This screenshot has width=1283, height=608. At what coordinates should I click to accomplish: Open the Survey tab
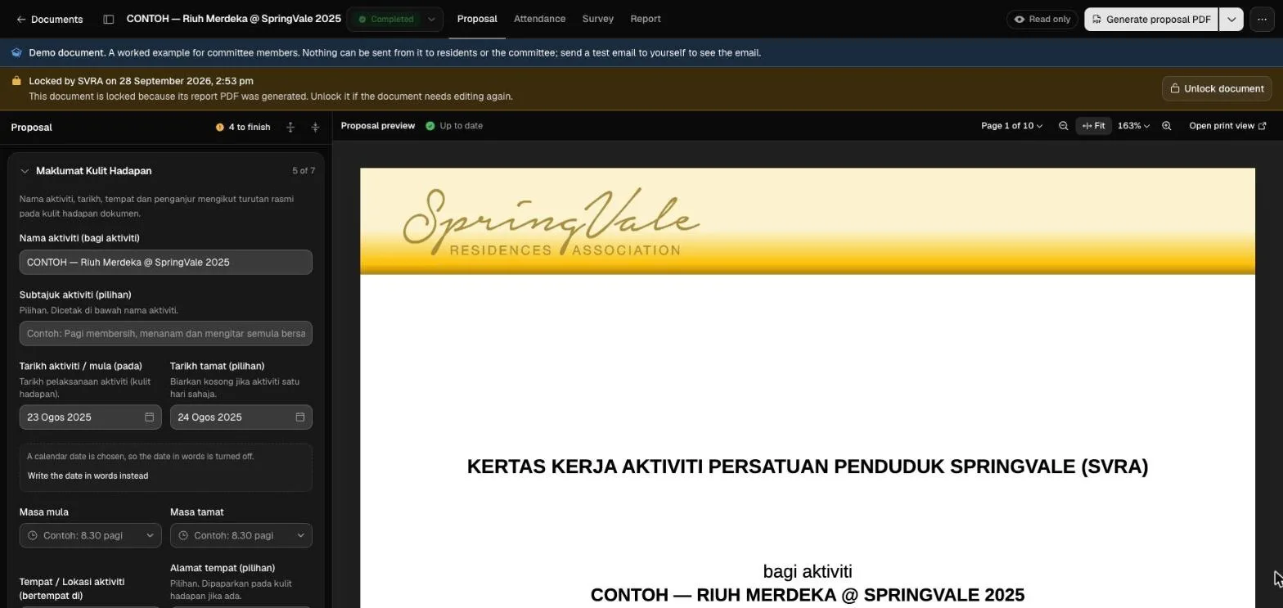coord(597,19)
